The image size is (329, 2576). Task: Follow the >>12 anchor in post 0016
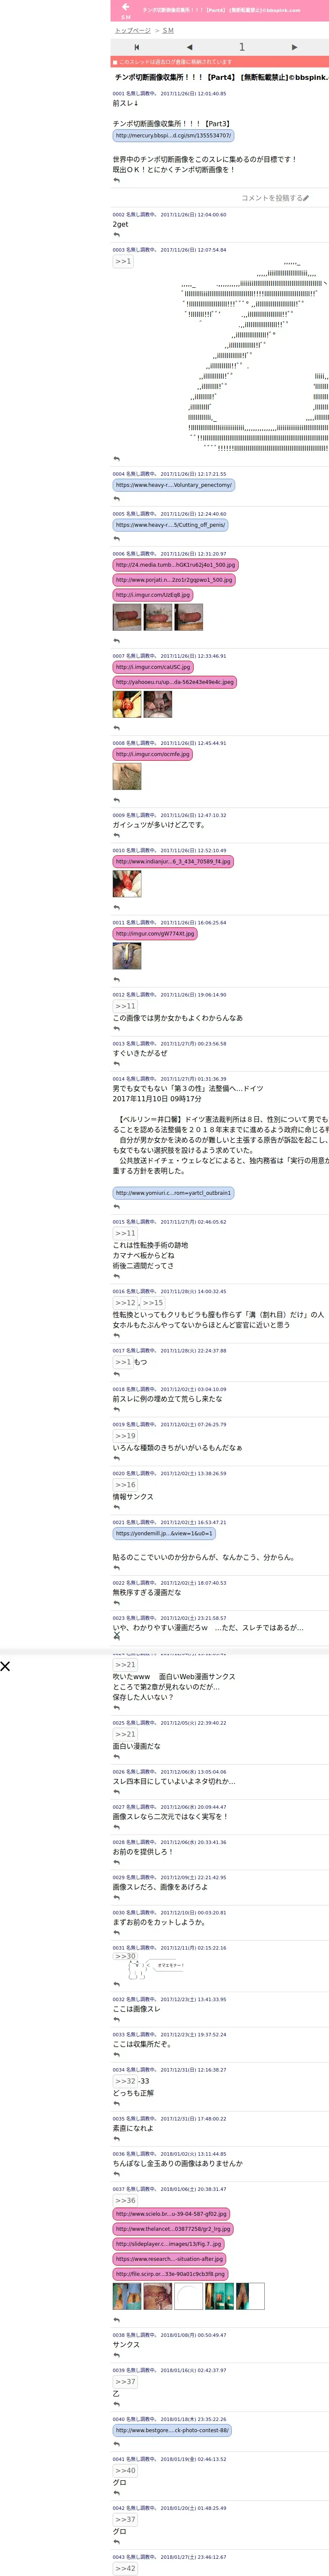click(x=126, y=1303)
